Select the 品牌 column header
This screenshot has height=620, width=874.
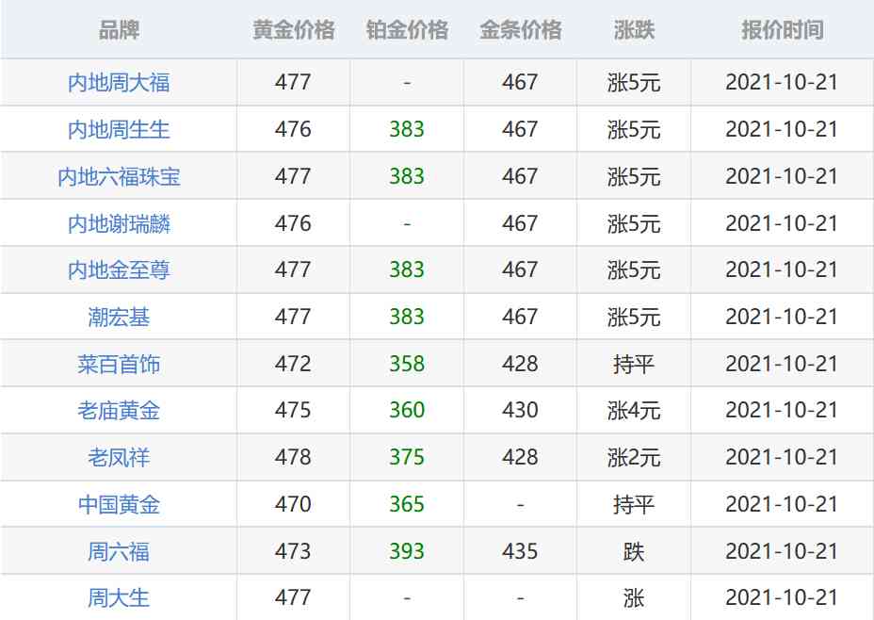point(118,30)
